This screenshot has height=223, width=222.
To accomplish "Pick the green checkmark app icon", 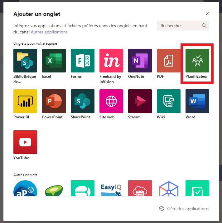I will (197, 188).
